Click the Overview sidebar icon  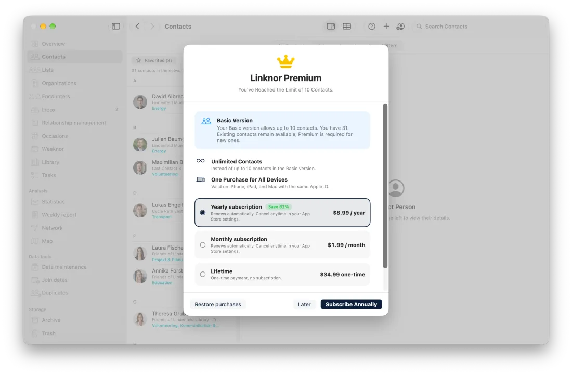(35, 44)
